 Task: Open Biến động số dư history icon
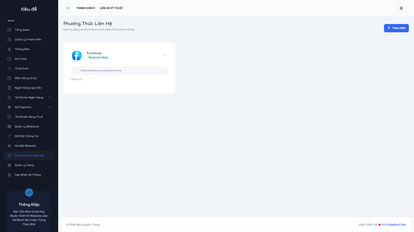[9, 78]
